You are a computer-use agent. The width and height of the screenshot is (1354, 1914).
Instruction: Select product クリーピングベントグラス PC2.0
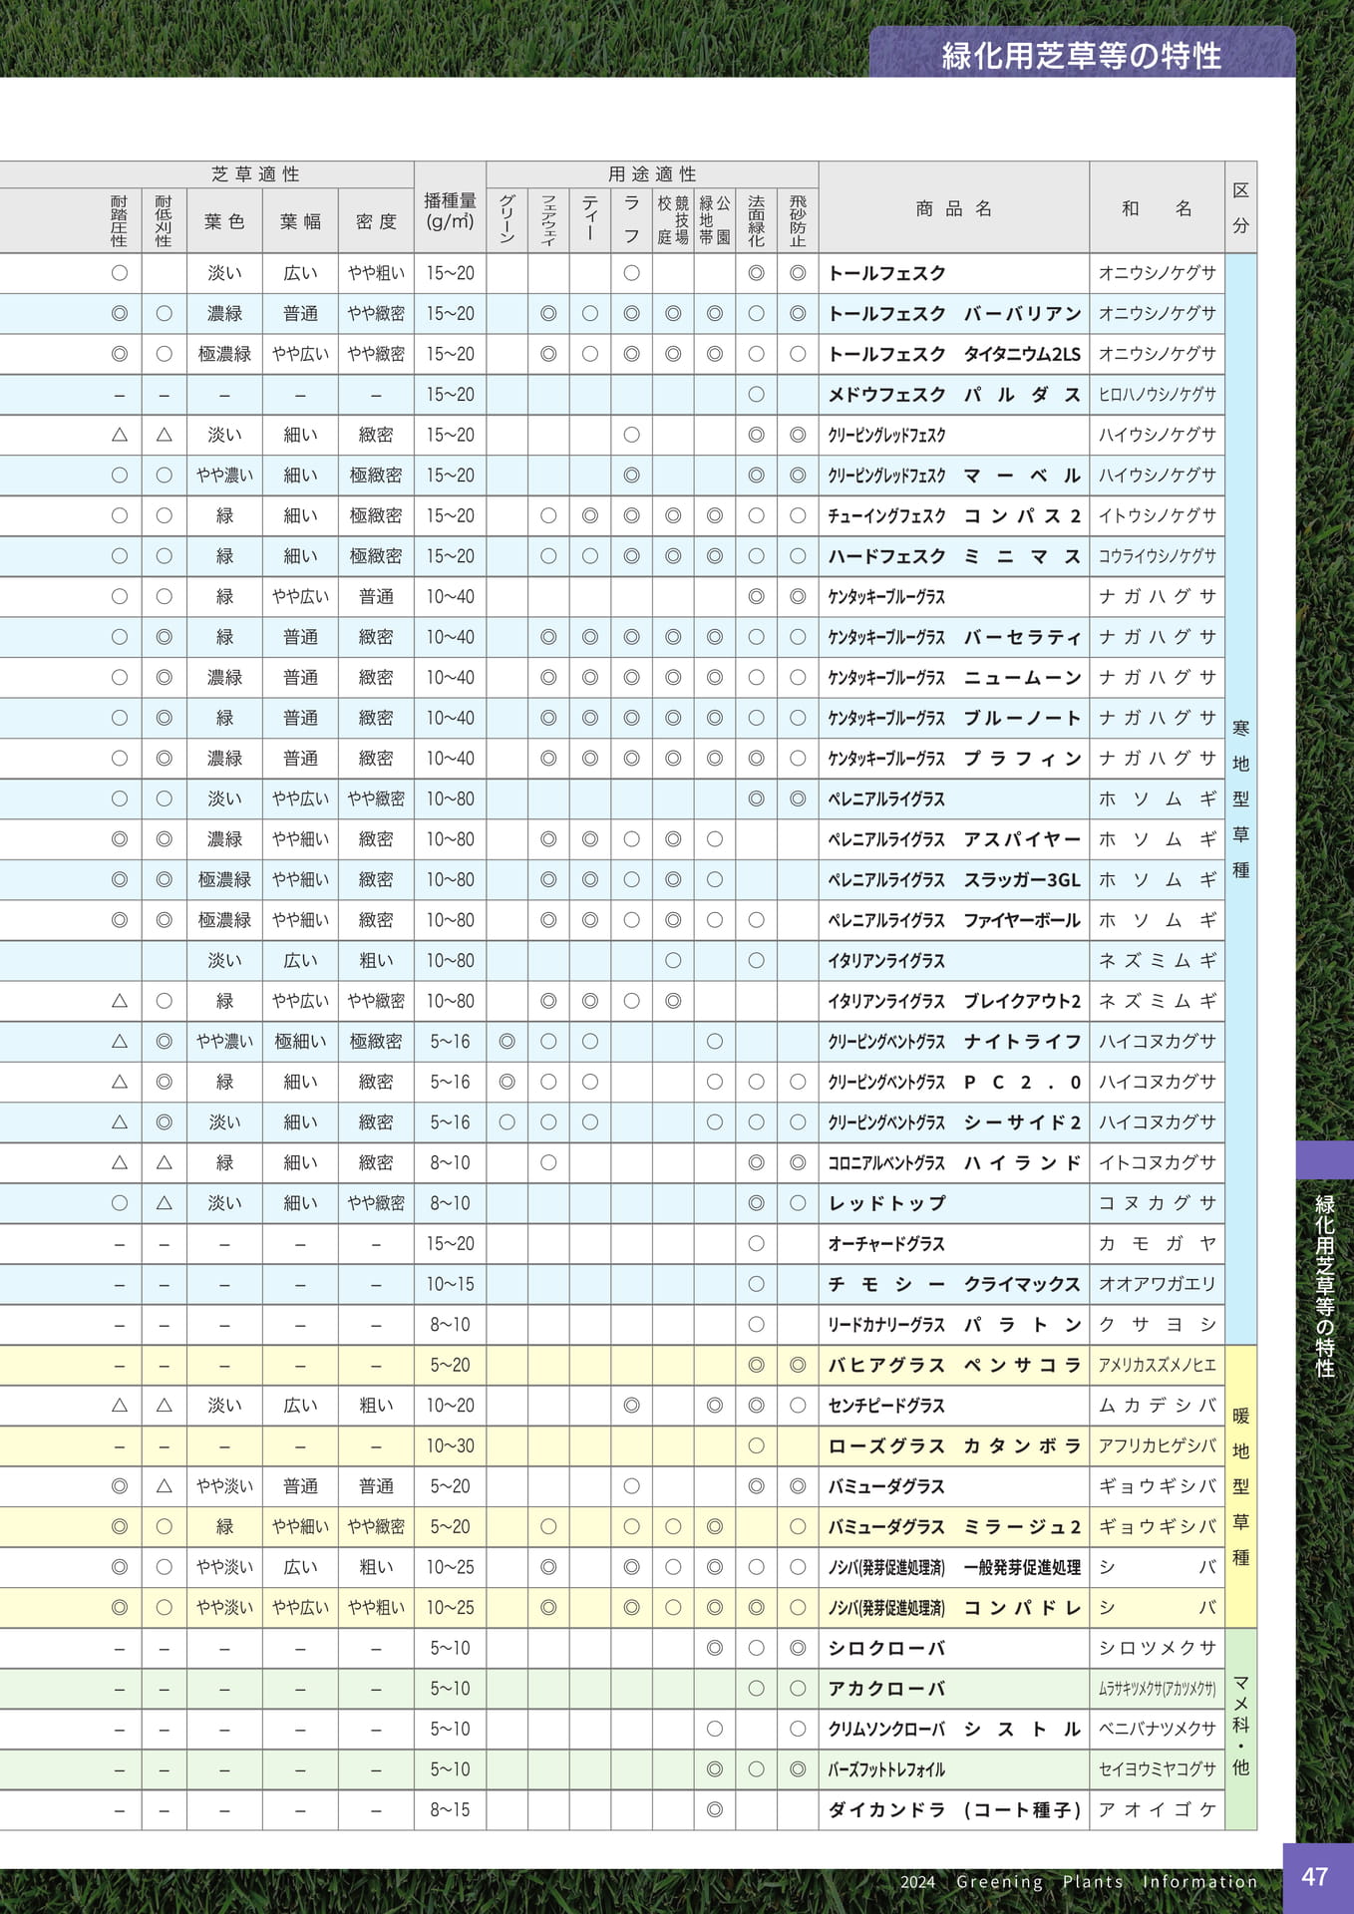(954, 1082)
